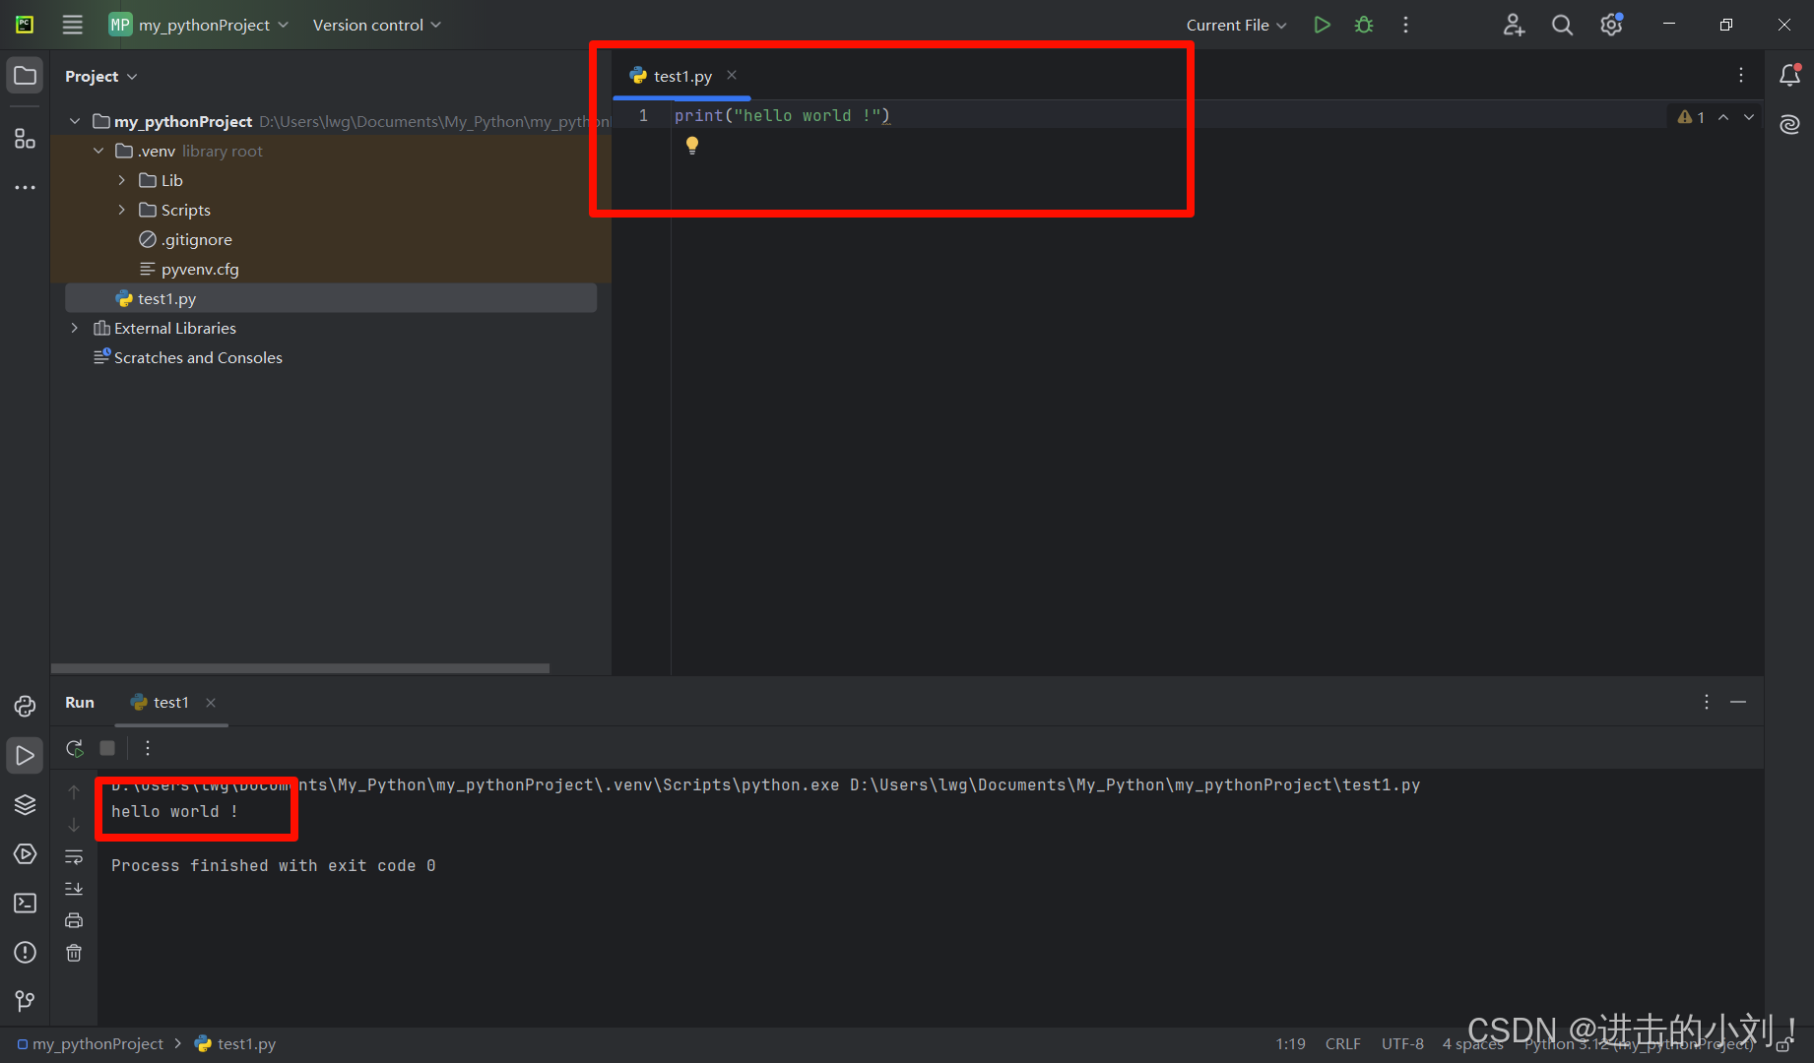Print the console output
Screen dimensions: 1814x1063
point(74,921)
